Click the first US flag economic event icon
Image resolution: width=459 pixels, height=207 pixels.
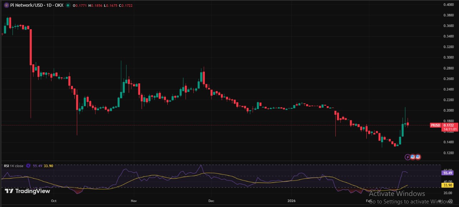413,157
